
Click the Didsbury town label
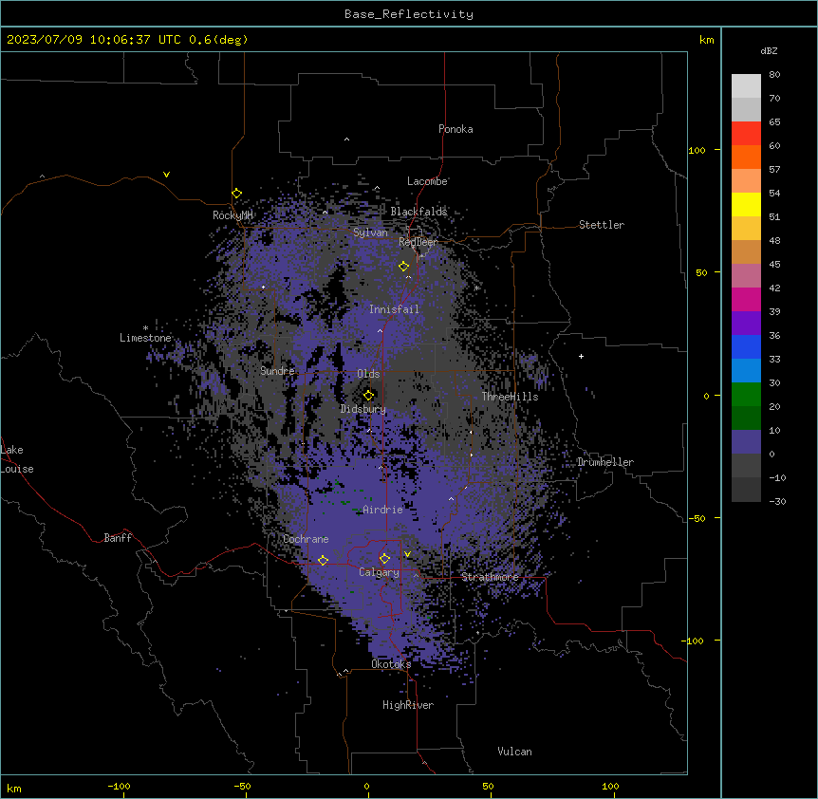(x=363, y=409)
